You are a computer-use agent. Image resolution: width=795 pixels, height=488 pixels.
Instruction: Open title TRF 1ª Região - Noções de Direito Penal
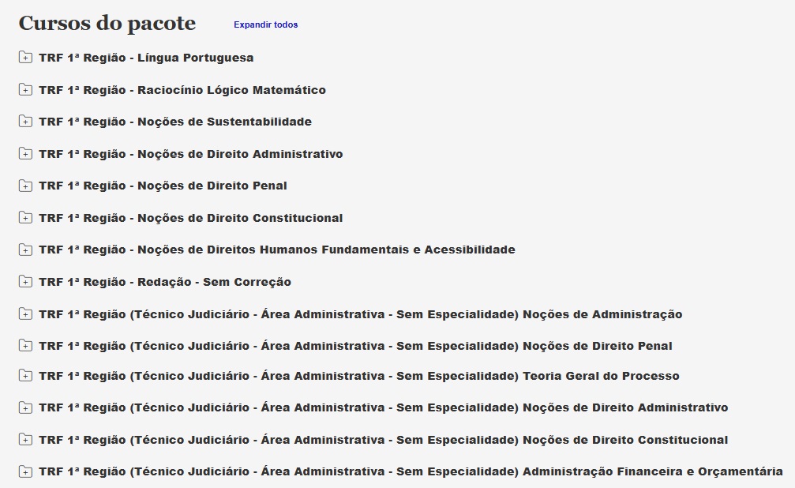pyautogui.click(x=163, y=186)
